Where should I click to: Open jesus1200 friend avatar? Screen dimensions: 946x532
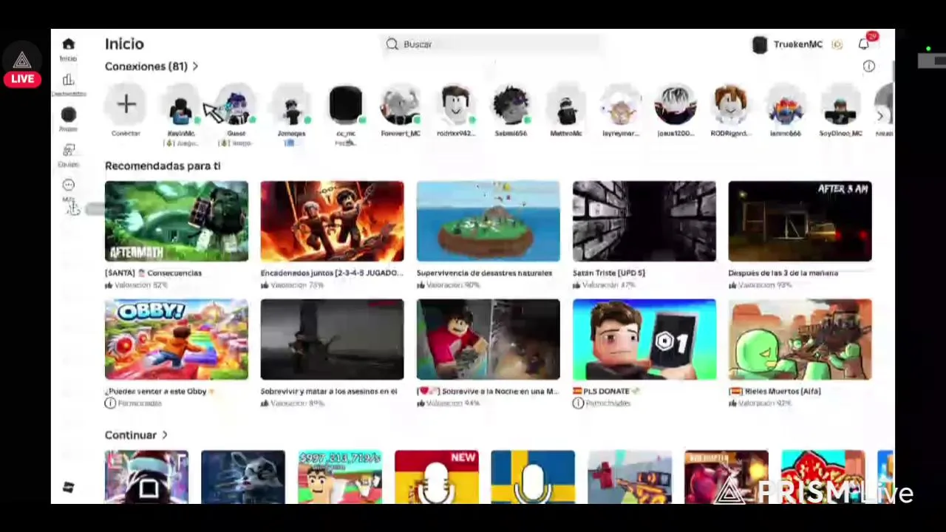click(676, 104)
